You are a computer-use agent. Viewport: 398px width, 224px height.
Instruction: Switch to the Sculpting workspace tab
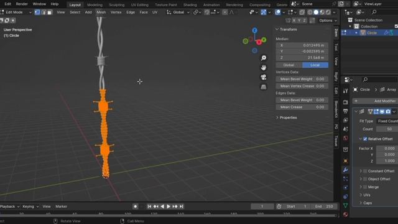(x=117, y=5)
